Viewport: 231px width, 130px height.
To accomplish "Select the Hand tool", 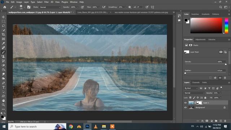I will click(x=3, y=100).
